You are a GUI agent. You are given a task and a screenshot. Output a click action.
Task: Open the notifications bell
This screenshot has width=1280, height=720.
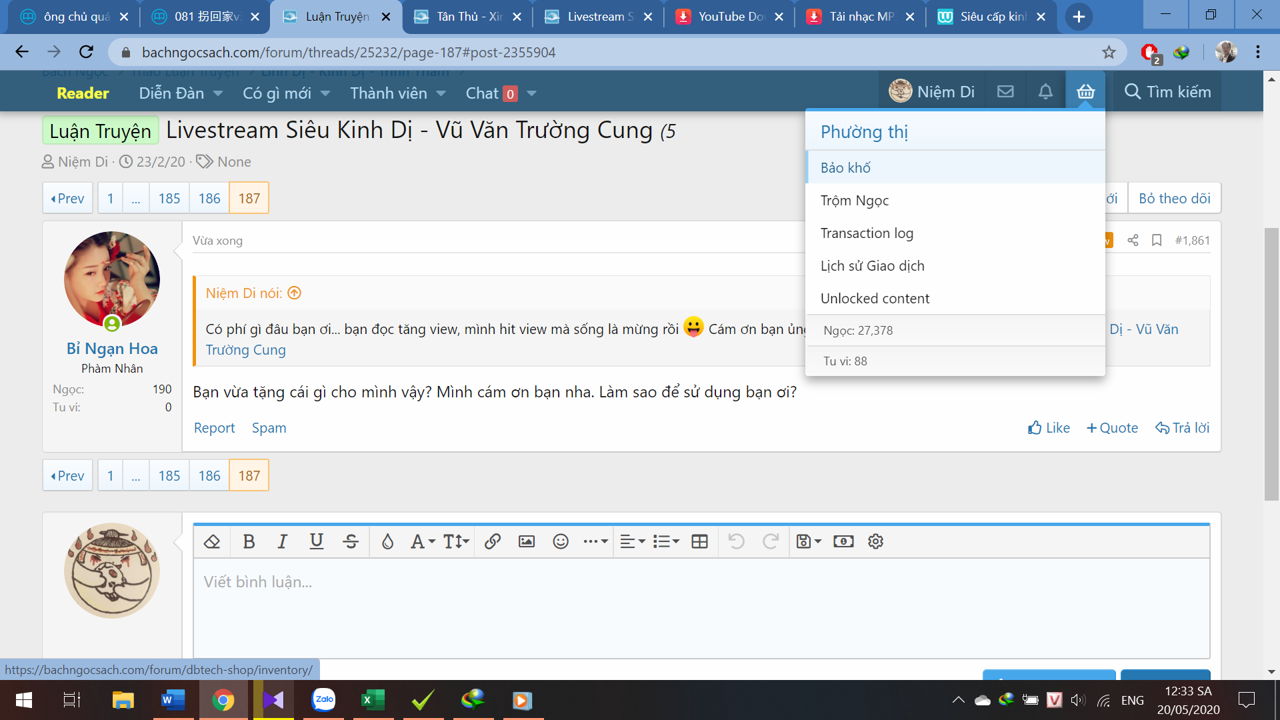[1045, 92]
